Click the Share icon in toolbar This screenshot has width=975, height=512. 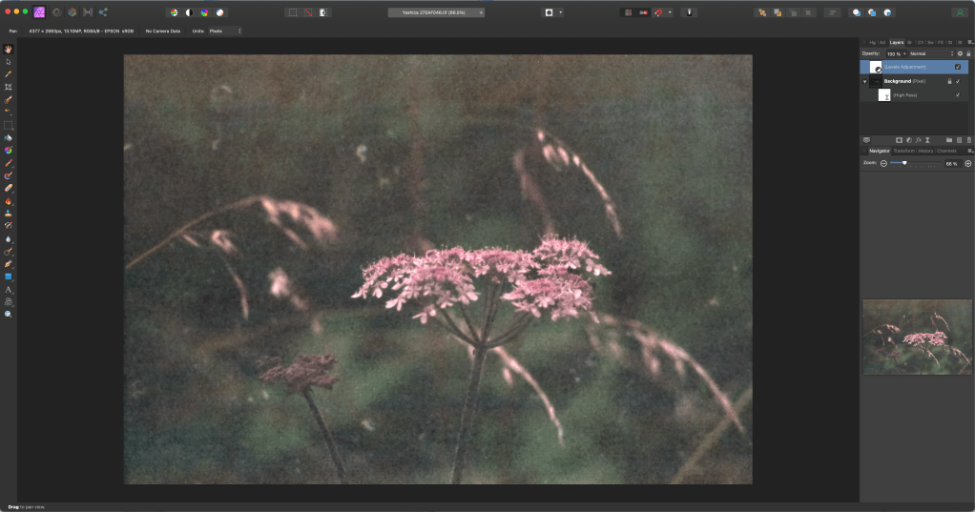coord(103,12)
